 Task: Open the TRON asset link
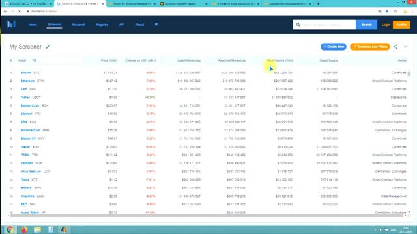25,155
